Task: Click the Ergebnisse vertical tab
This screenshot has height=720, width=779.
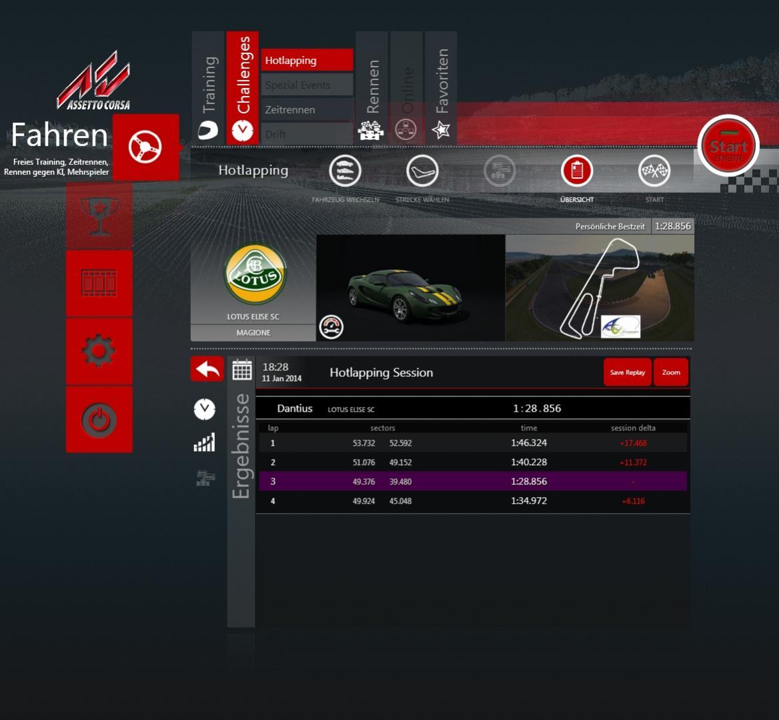Action: (241, 446)
